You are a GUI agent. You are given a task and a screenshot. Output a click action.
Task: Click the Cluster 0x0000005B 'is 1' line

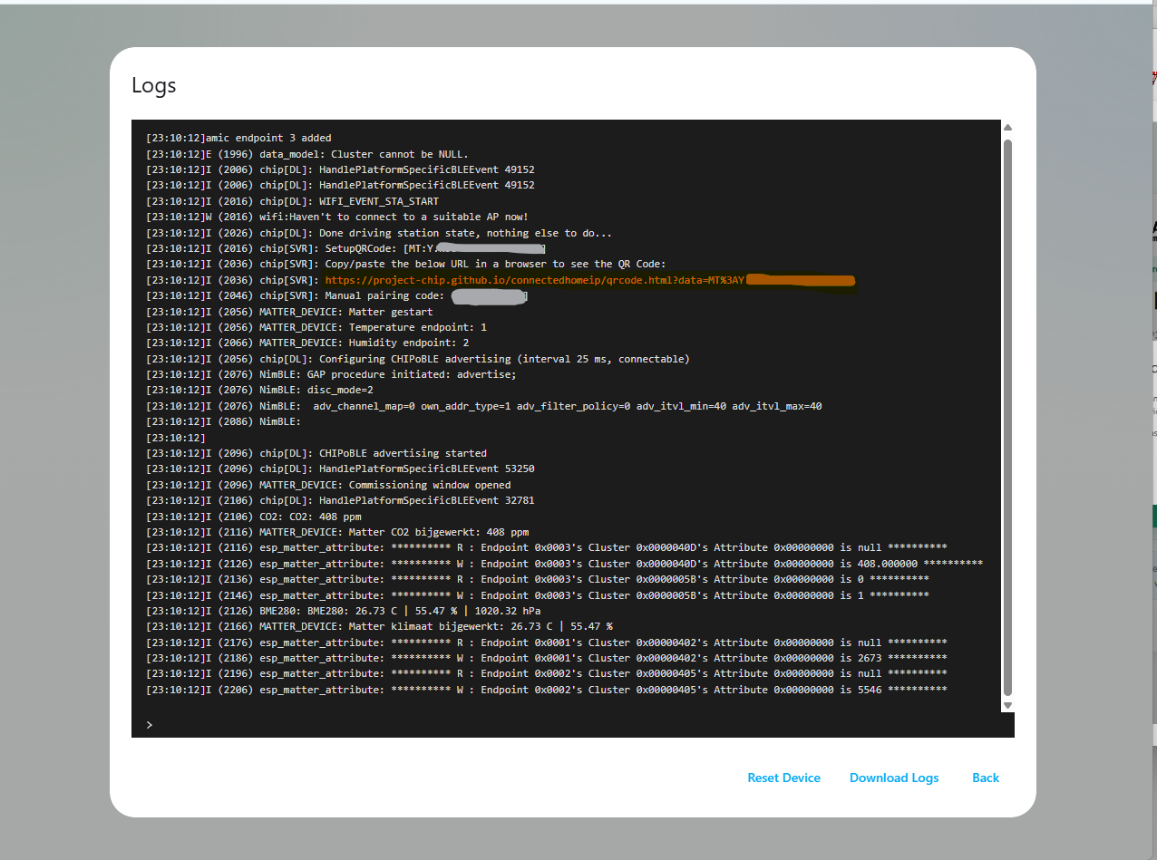(x=538, y=595)
